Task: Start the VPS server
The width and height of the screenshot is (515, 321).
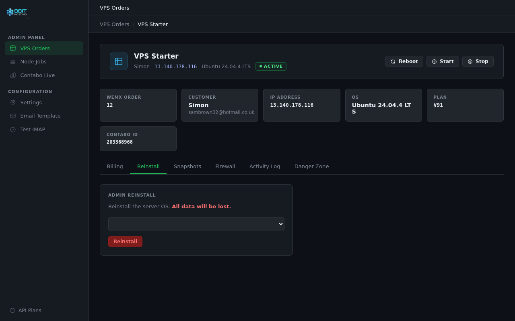Action: coord(443,61)
